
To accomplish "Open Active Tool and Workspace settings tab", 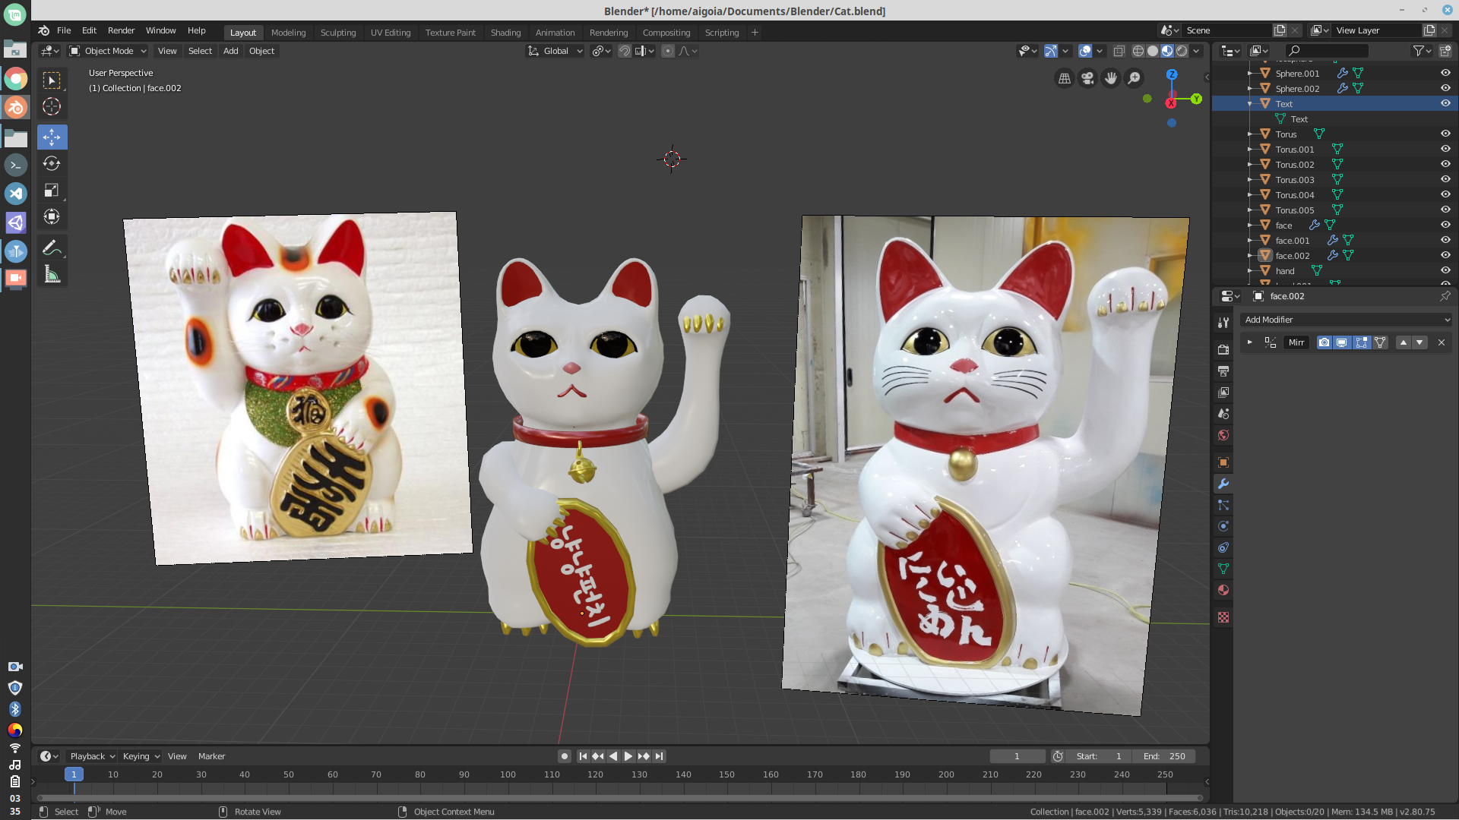I will [x=1223, y=323].
